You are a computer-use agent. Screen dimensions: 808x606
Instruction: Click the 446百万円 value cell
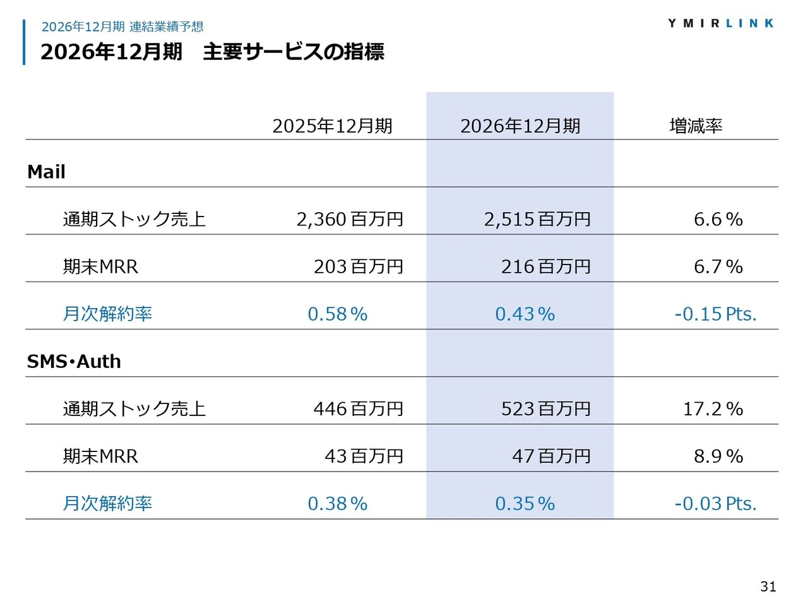coord(359,408)
